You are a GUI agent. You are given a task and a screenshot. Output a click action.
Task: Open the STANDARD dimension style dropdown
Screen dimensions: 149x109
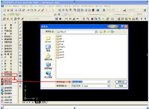tap(141, 10)
